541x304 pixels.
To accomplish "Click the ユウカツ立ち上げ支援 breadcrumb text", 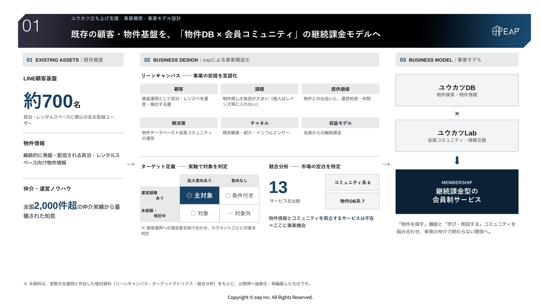I will 95,18.
